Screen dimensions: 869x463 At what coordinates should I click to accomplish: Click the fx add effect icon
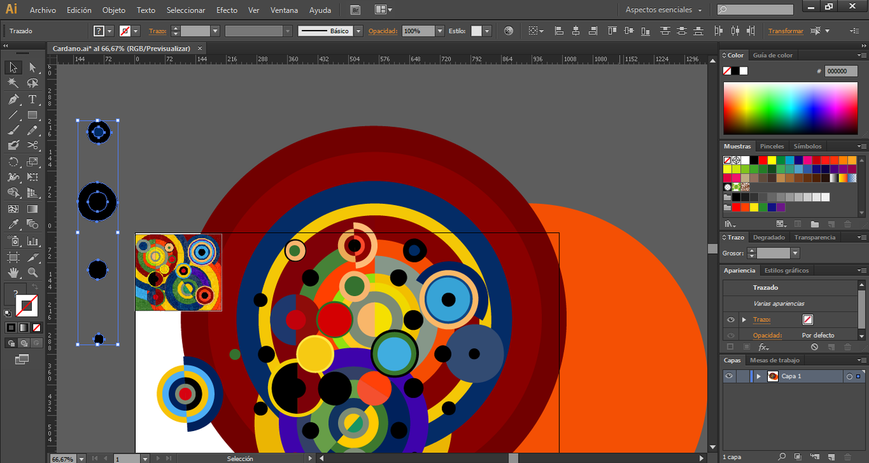pos(763,347)
